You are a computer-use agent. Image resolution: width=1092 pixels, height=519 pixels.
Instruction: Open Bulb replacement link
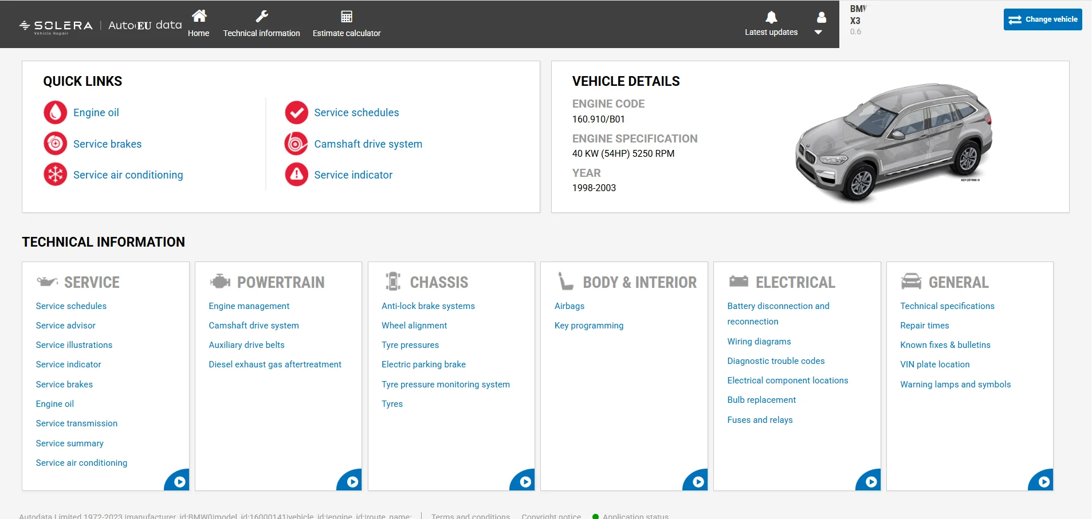click(761, 400)
